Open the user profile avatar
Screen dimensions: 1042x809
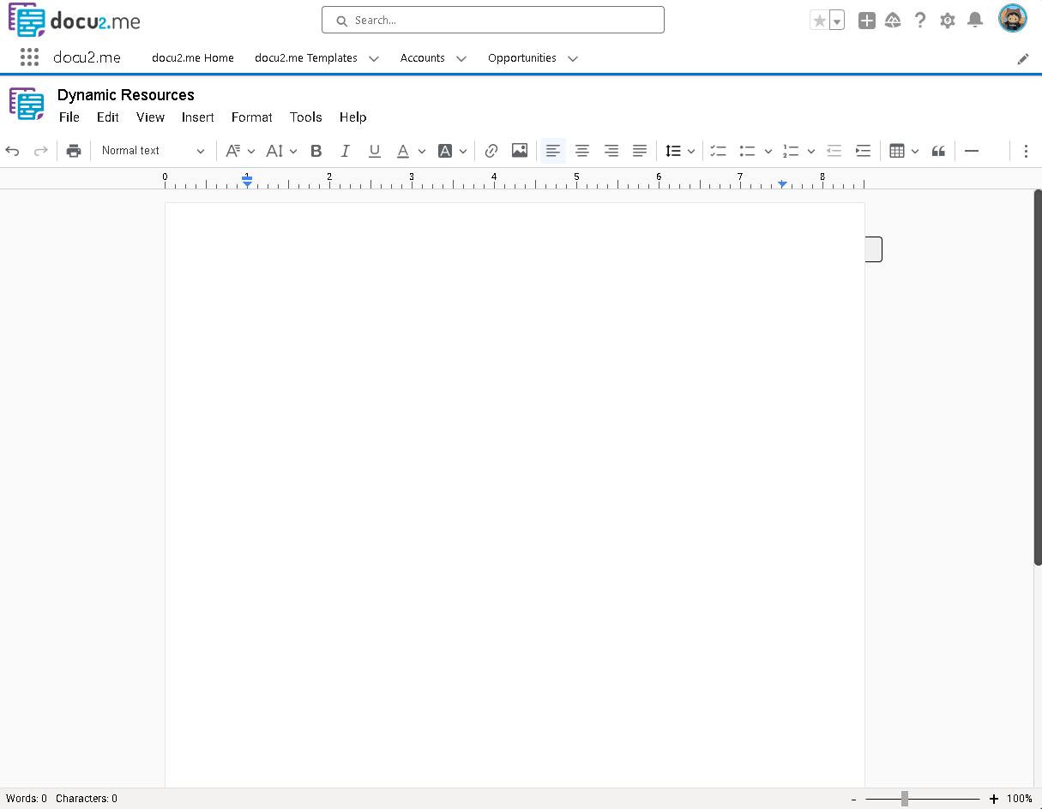click(x=1013, y=18)
